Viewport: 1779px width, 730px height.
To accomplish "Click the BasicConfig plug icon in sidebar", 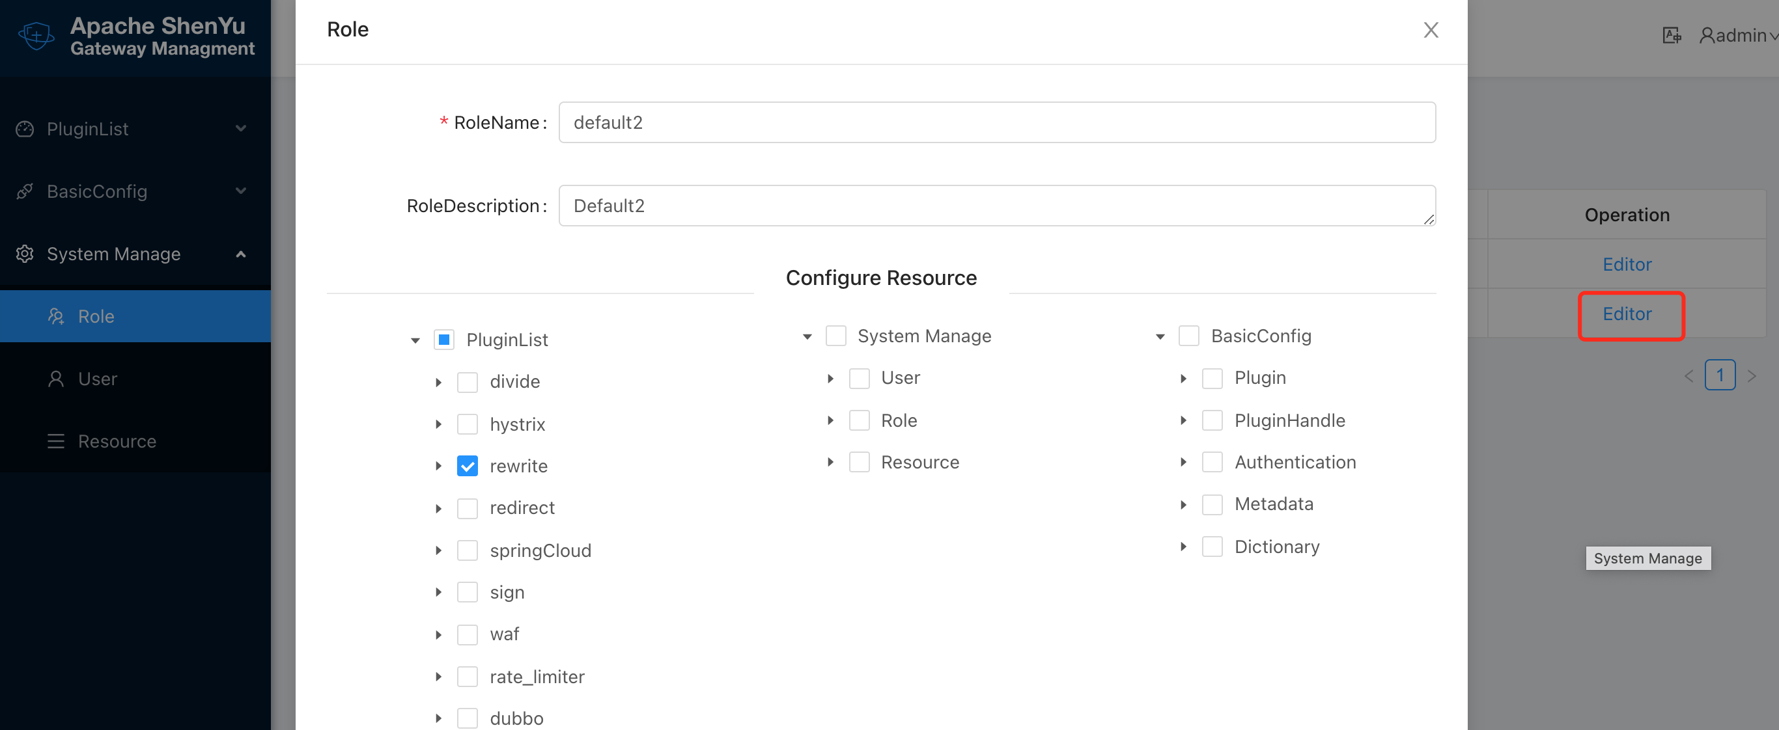I will click(25, 191).
